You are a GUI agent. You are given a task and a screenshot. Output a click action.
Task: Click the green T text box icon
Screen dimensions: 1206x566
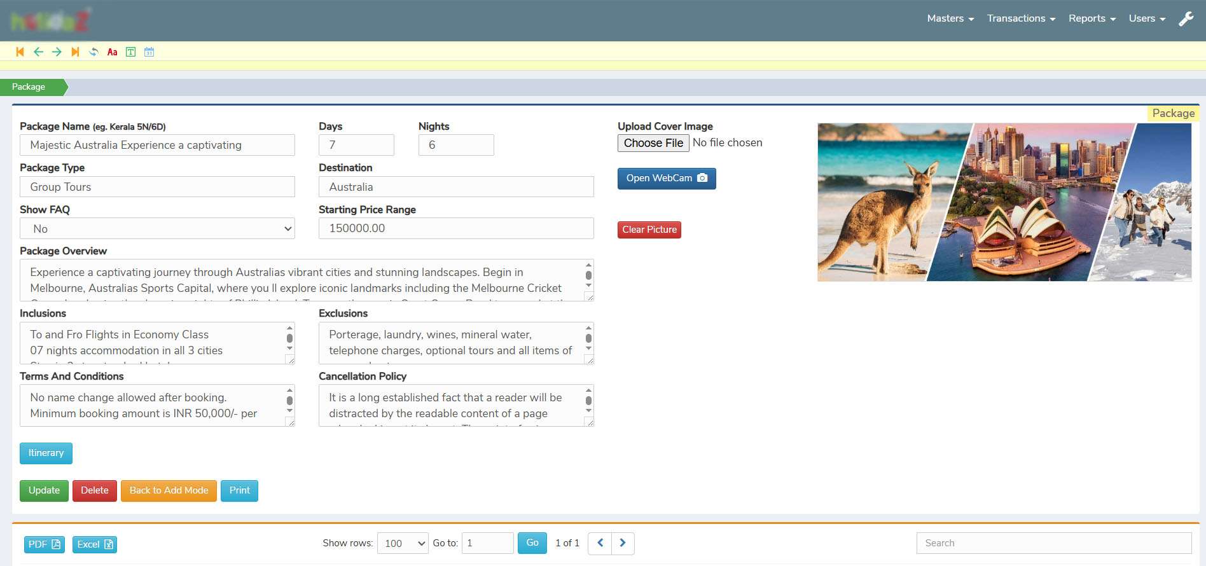130,52
